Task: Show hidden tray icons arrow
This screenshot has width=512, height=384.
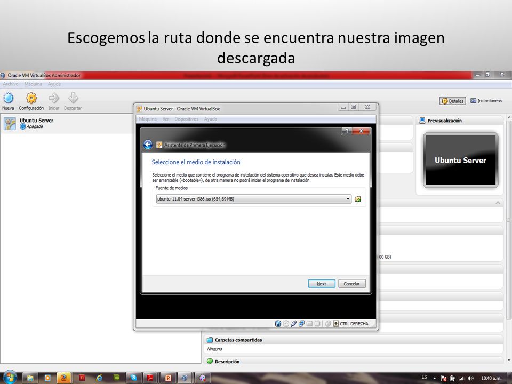Action: (435, 378)
